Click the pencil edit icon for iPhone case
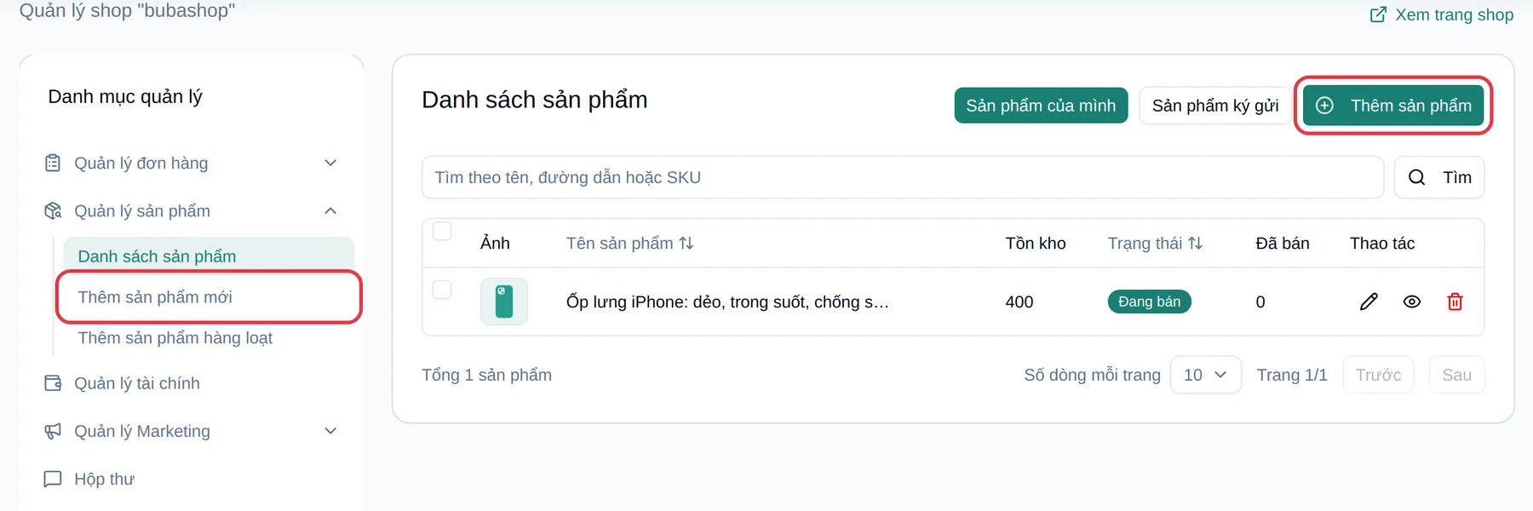 1369,301
